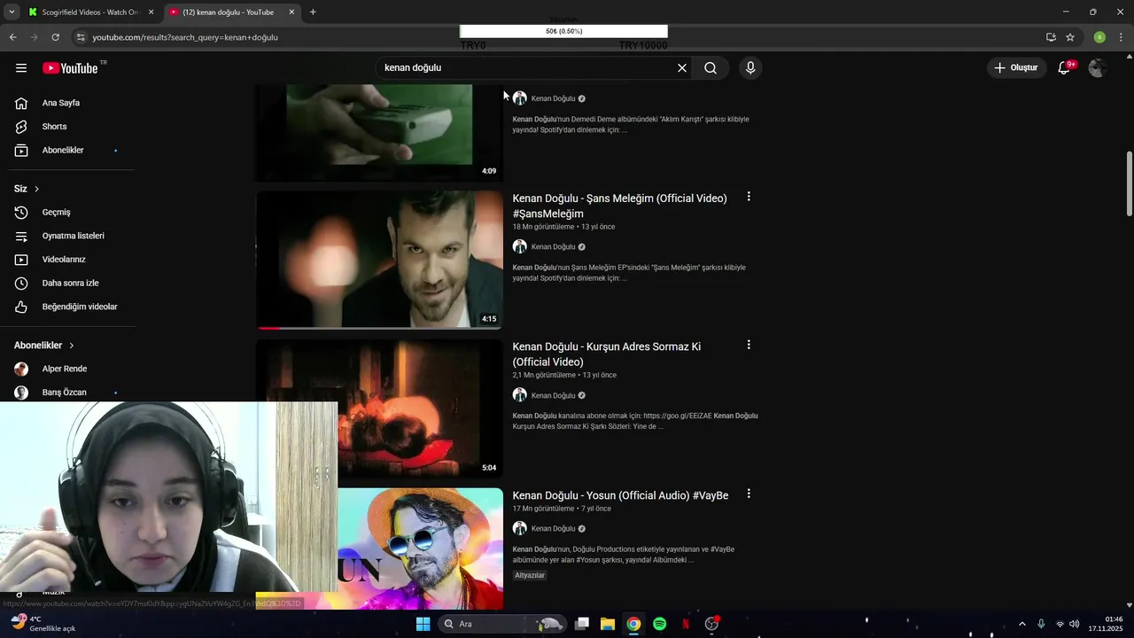Play the Şans Meleğim thumbnail
The width and height of the screenshot is (1134, 638).
[379, 261]
